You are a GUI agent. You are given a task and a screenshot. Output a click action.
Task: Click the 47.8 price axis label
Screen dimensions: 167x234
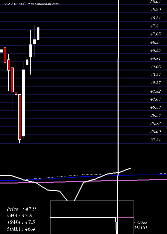point(155,26)
